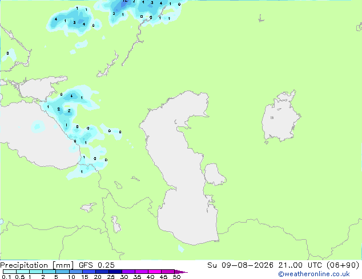
Task: Click the '21..00 UTC' time text
Action: tap(300, 265)
